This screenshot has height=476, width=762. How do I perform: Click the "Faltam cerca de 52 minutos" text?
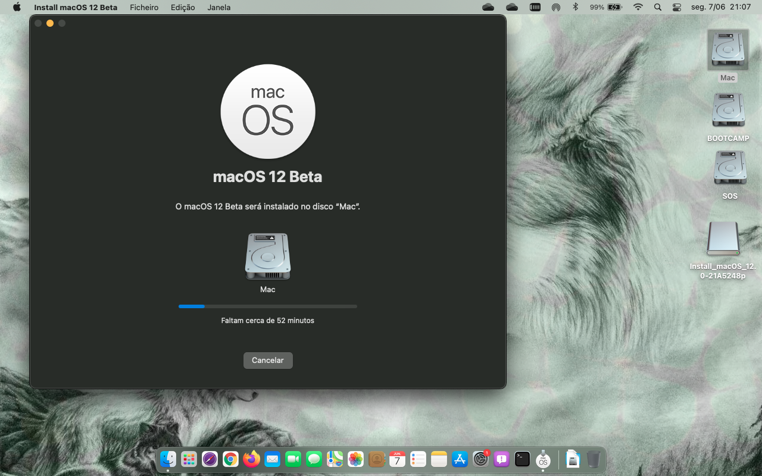coord(268,321)
